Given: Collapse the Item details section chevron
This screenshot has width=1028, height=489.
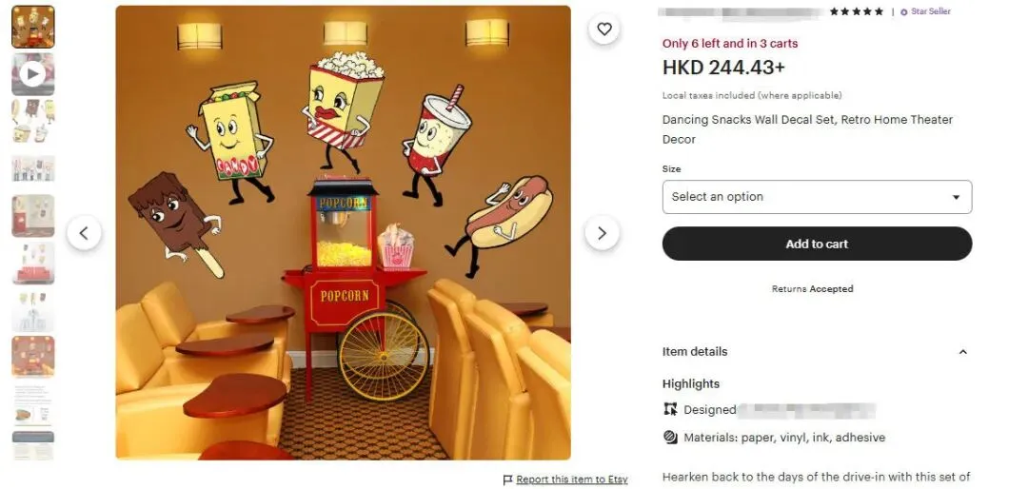Looking at the screenshot, I should click(962, 352).
